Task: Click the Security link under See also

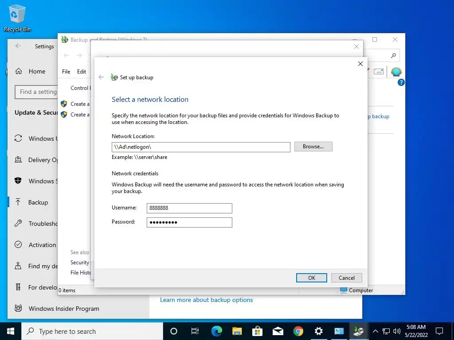Action: click(x=80, y=262)
